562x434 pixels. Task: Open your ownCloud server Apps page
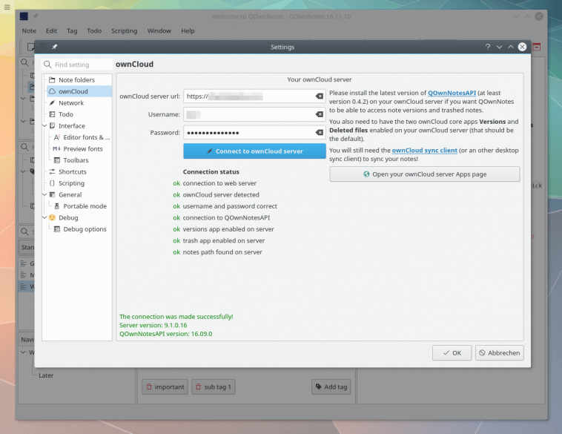(424, 174)
